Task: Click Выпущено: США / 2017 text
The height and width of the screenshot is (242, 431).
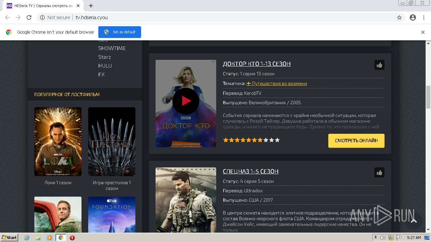Action: click(248, 200)
